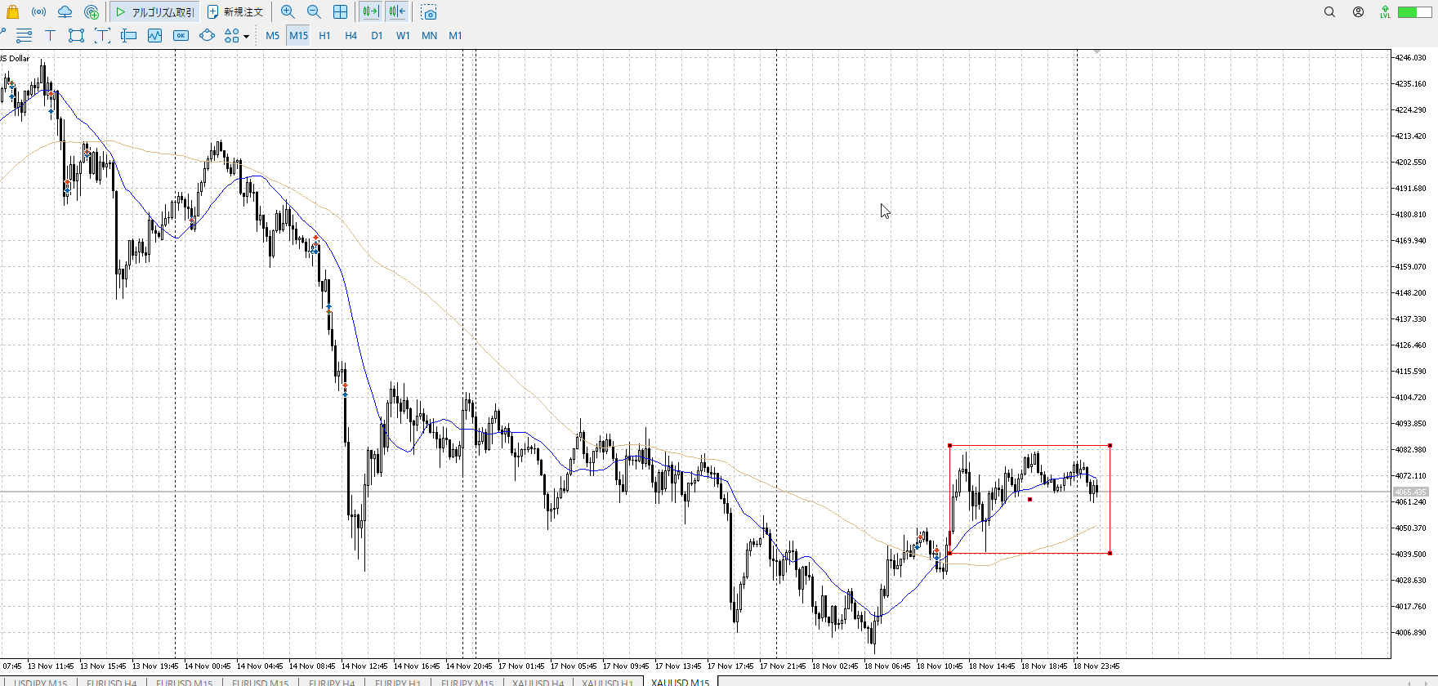Click the red rectangle's center handle on chart
1438x686 pixels.
1029,499
